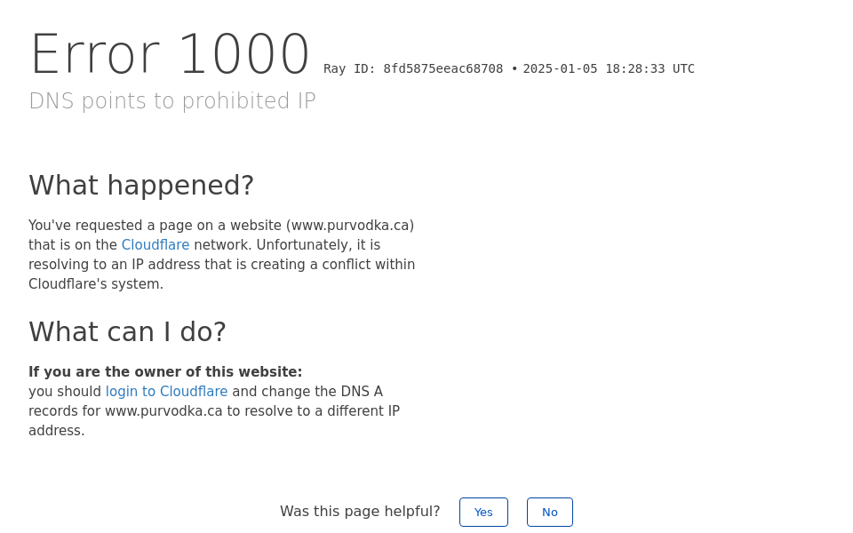Click the number "1000" in the title
This screenshot has height=533, width=853.
coord(243,55)
